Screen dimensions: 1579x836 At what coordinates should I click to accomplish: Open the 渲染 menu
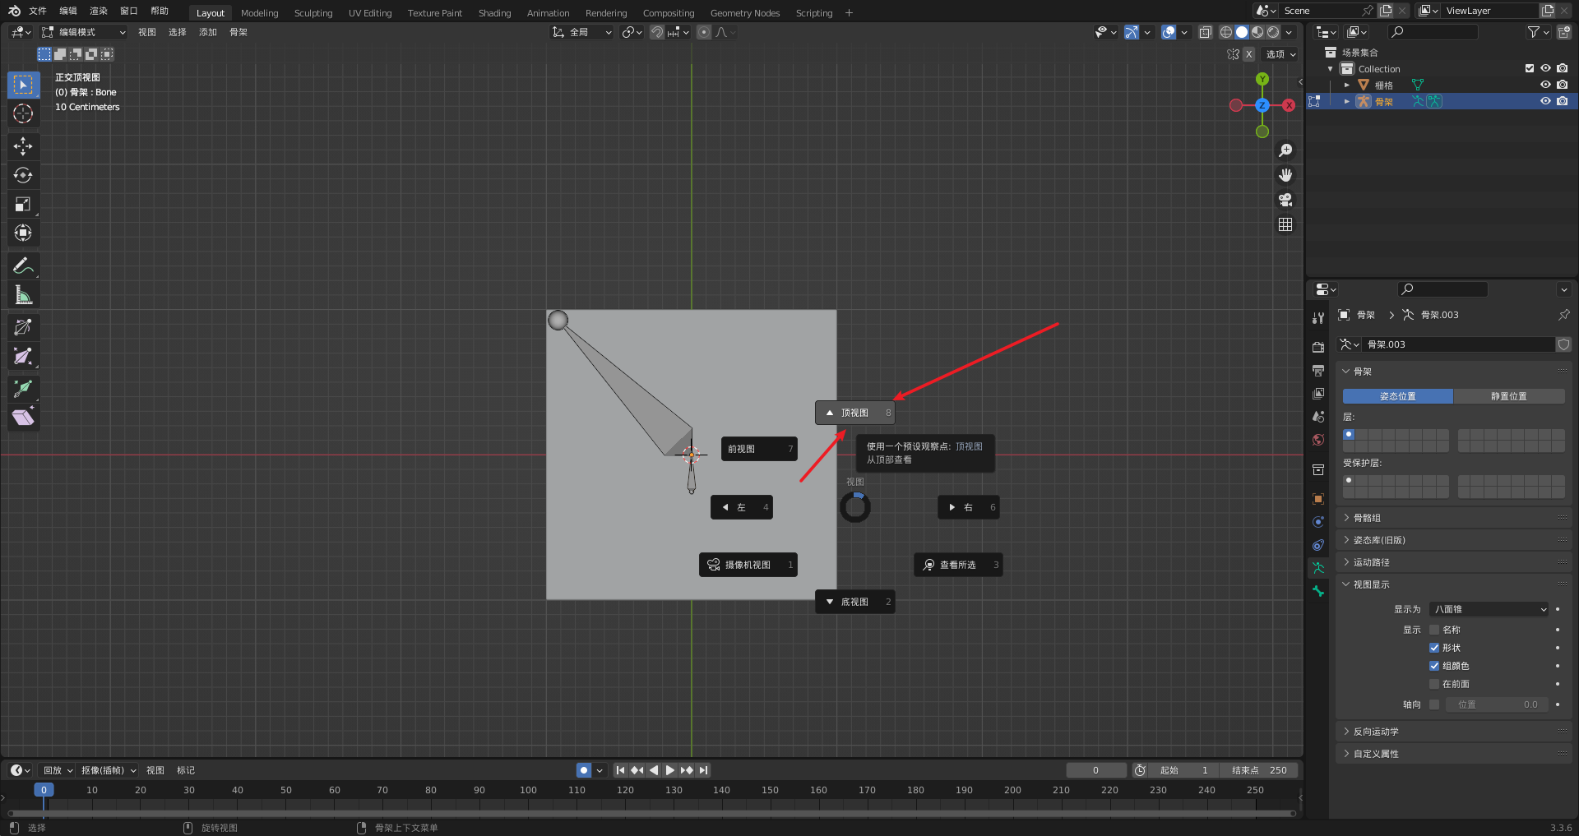[99, 12]
